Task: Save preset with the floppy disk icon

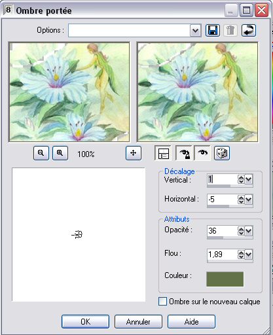Action: point(213,30)
